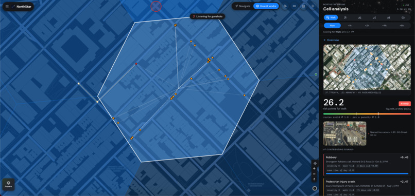Select Walk travel mode
This screenshot has height=196, width=415.
click(x=331, y=17)
